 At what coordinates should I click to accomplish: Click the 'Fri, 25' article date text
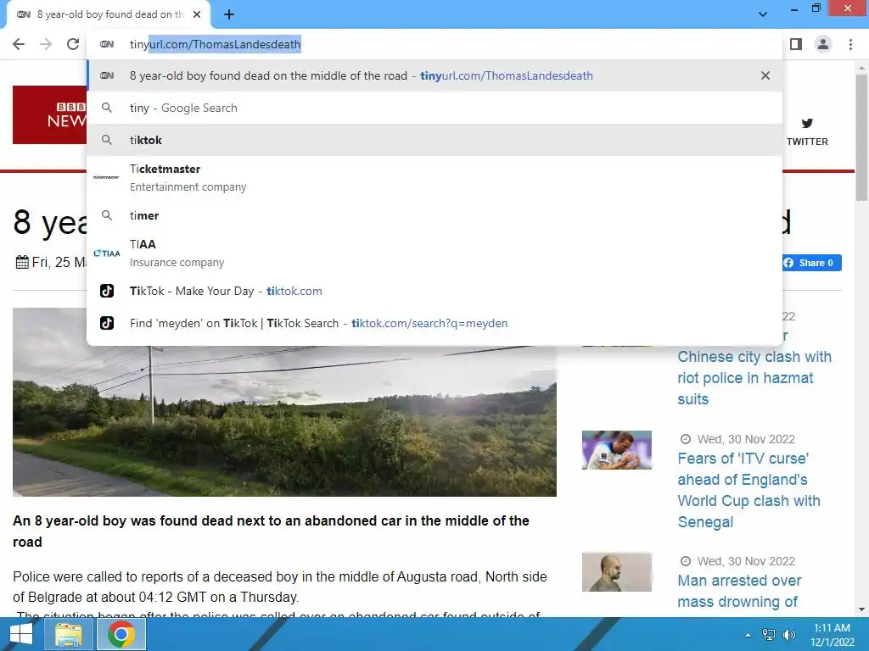coord(59,262)
